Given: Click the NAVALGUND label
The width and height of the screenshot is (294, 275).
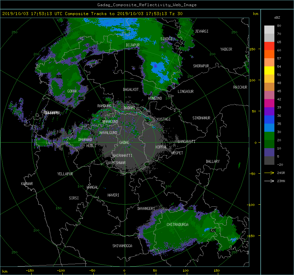Looking at the screenshot, I should pyautogui.click(x=108, y=133).
